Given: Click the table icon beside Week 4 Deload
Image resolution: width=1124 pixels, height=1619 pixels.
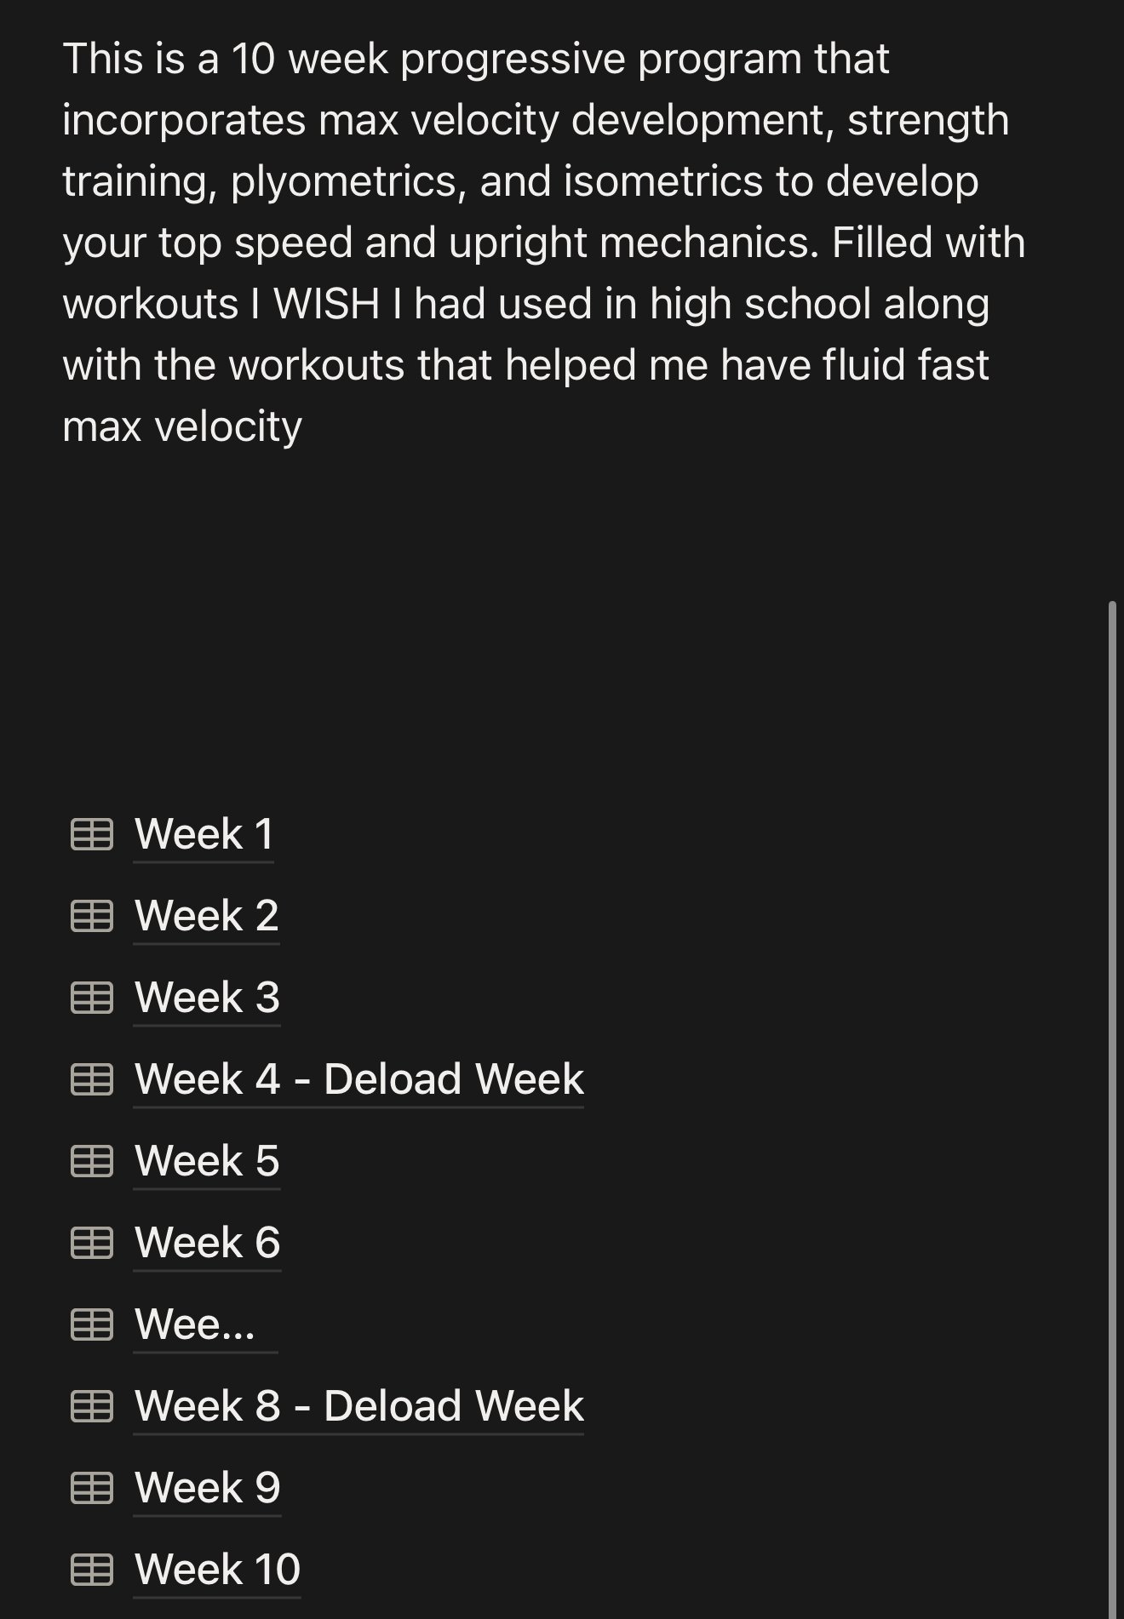Looking at the screenshot, I should point(91,1079).
